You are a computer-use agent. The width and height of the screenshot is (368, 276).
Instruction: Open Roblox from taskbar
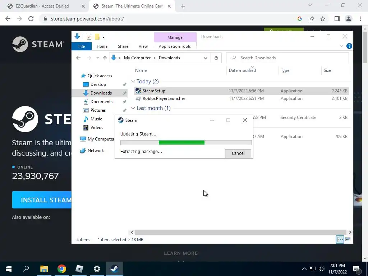tap(79, 269)
